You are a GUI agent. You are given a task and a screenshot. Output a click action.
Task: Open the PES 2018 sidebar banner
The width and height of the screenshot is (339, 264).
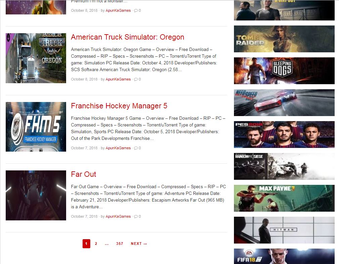click(284, 135)
